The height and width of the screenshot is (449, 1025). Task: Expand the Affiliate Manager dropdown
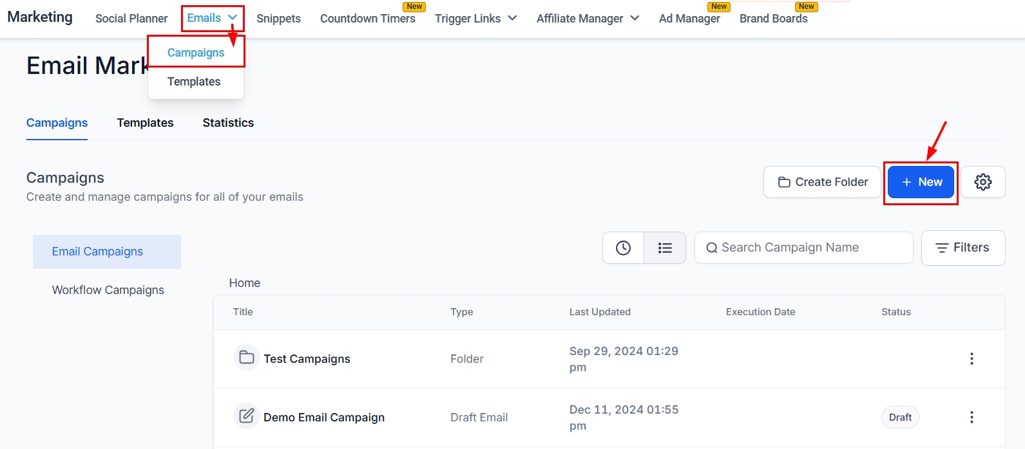pos(587,19)
